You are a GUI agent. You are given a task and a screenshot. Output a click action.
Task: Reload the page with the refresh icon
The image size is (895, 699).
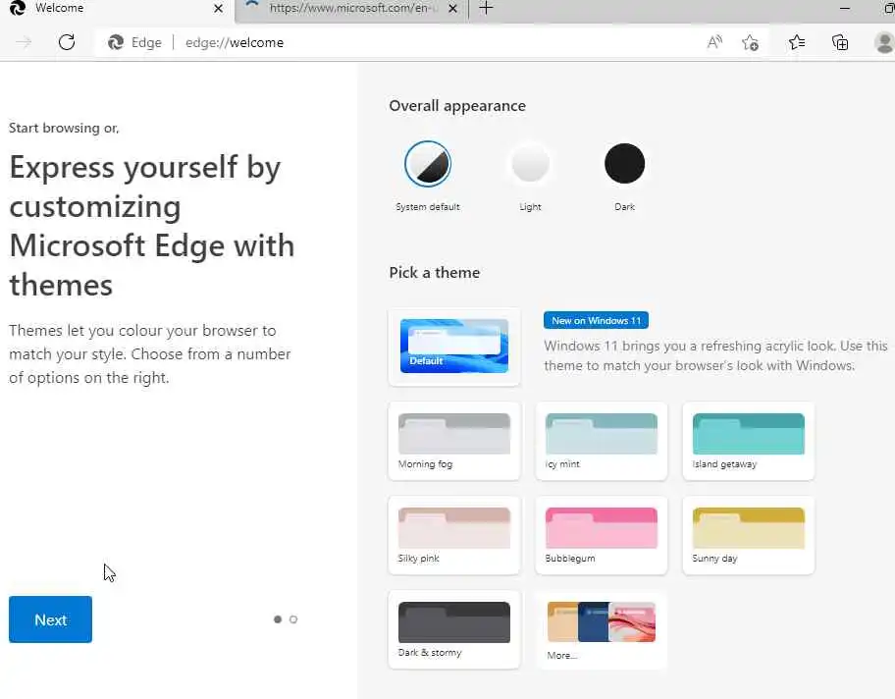tap(67, 42)
